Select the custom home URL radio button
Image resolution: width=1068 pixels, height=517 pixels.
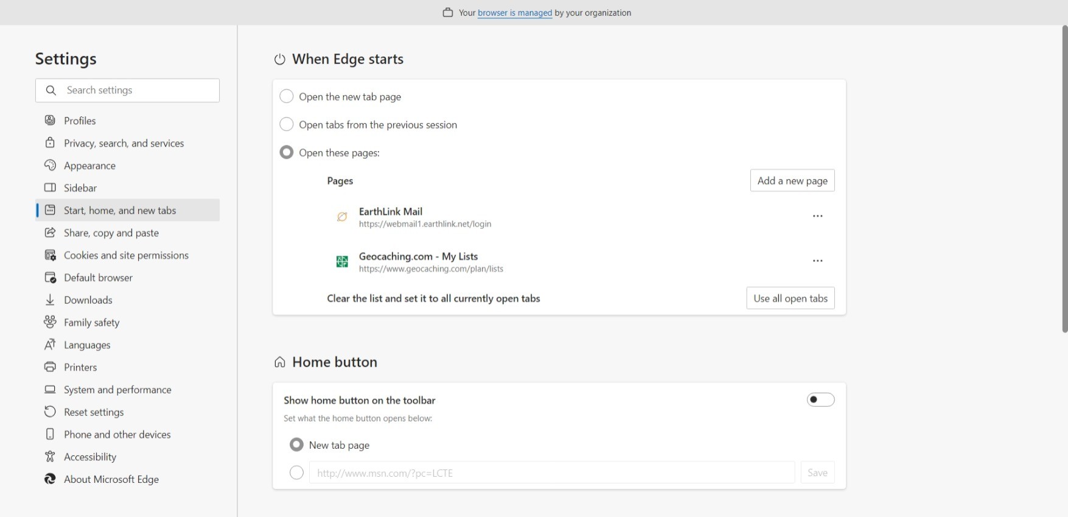coord(296,473)
